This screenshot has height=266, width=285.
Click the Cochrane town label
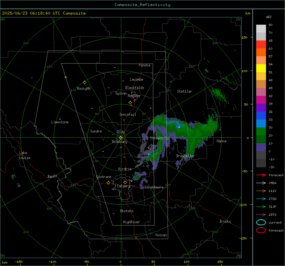(104, 177)
